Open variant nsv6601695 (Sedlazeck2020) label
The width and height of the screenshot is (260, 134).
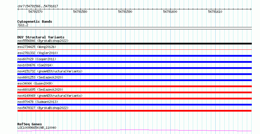[x=40, y=90]
